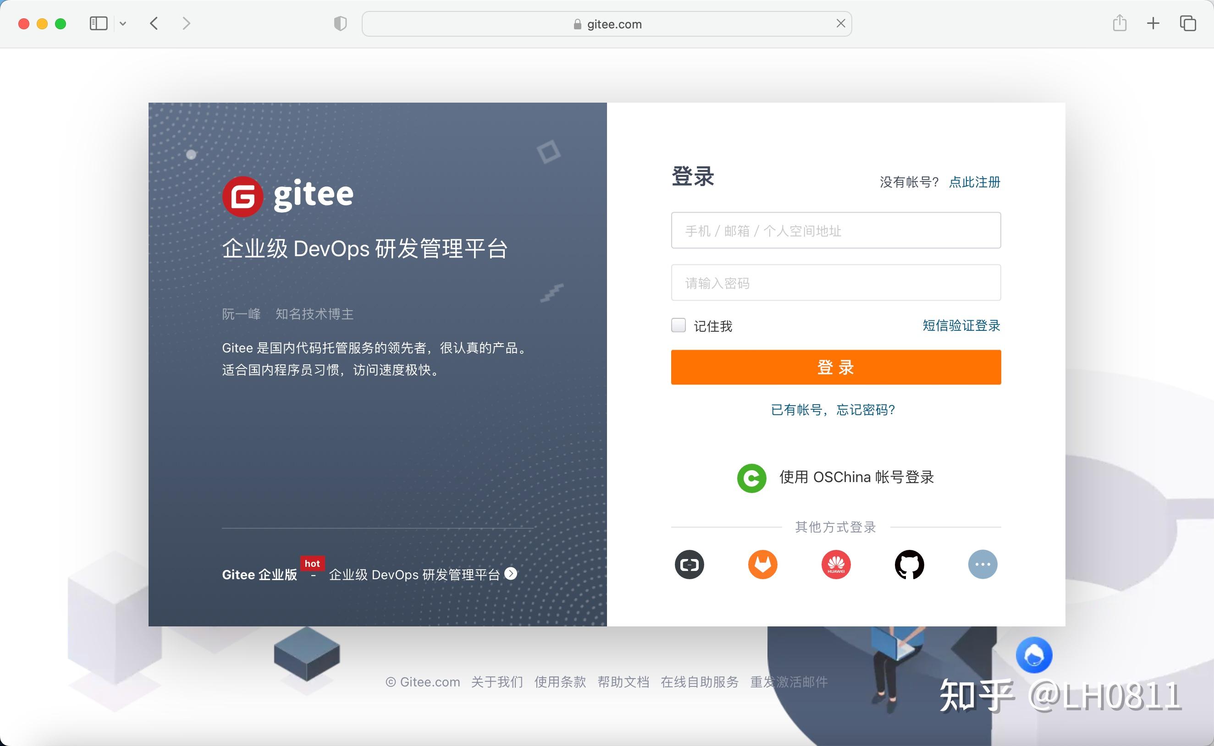Enable the 记住我 checkbox

(678, 325)
